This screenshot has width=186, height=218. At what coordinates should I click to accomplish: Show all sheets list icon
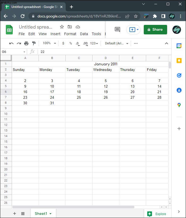coord(23,214)
